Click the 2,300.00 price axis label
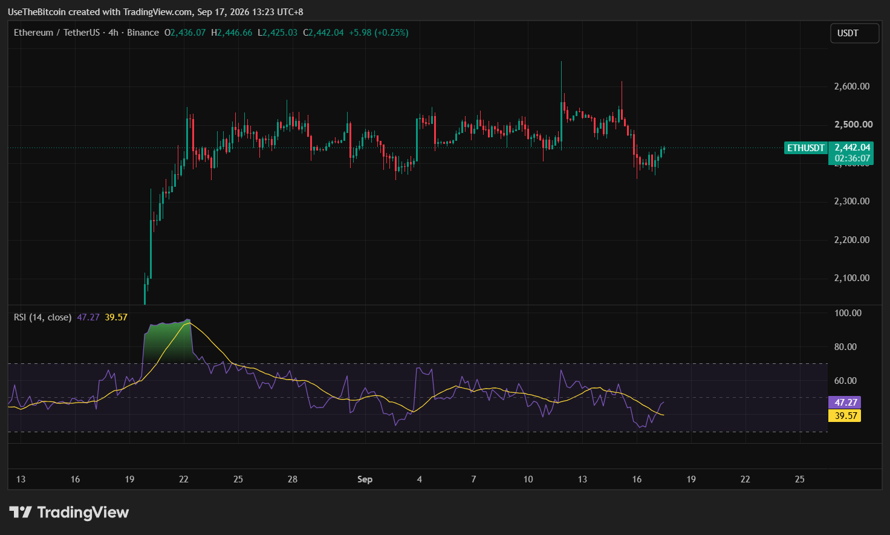The image size is (890, 535). [852, 201]
